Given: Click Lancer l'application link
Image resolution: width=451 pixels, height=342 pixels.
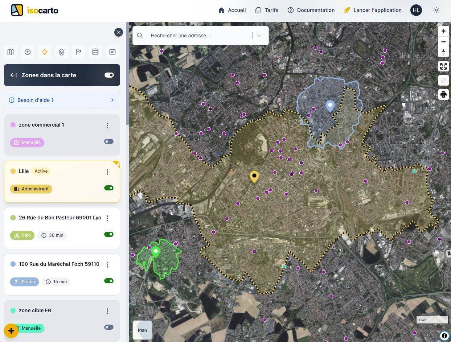Looking at the screenshot, I should 373,10.
